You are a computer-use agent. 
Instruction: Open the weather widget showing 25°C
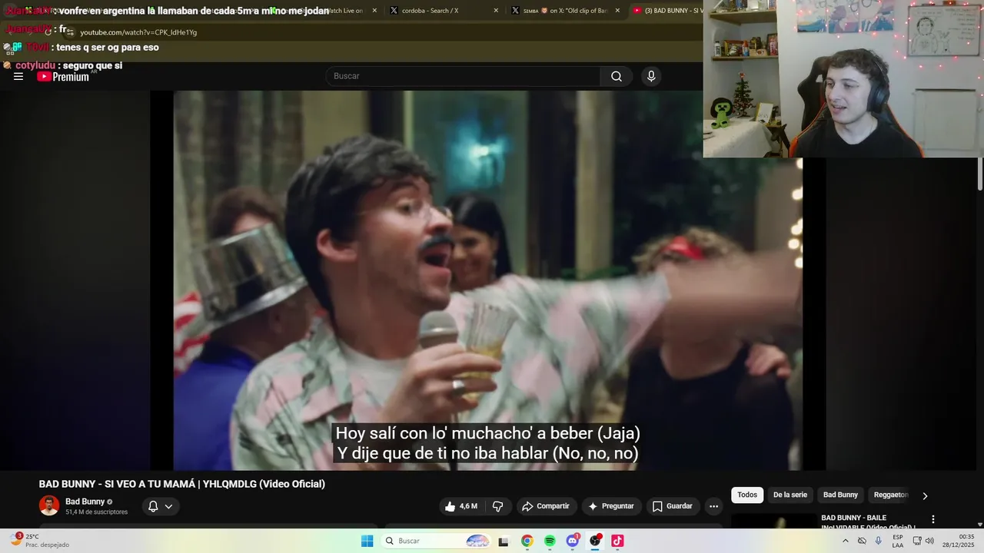tap(38, 540)
